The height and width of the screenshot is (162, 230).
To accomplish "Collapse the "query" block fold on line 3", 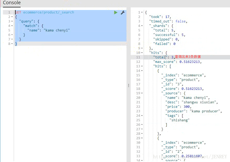I will pyautogui.click(x=12, y=21).
